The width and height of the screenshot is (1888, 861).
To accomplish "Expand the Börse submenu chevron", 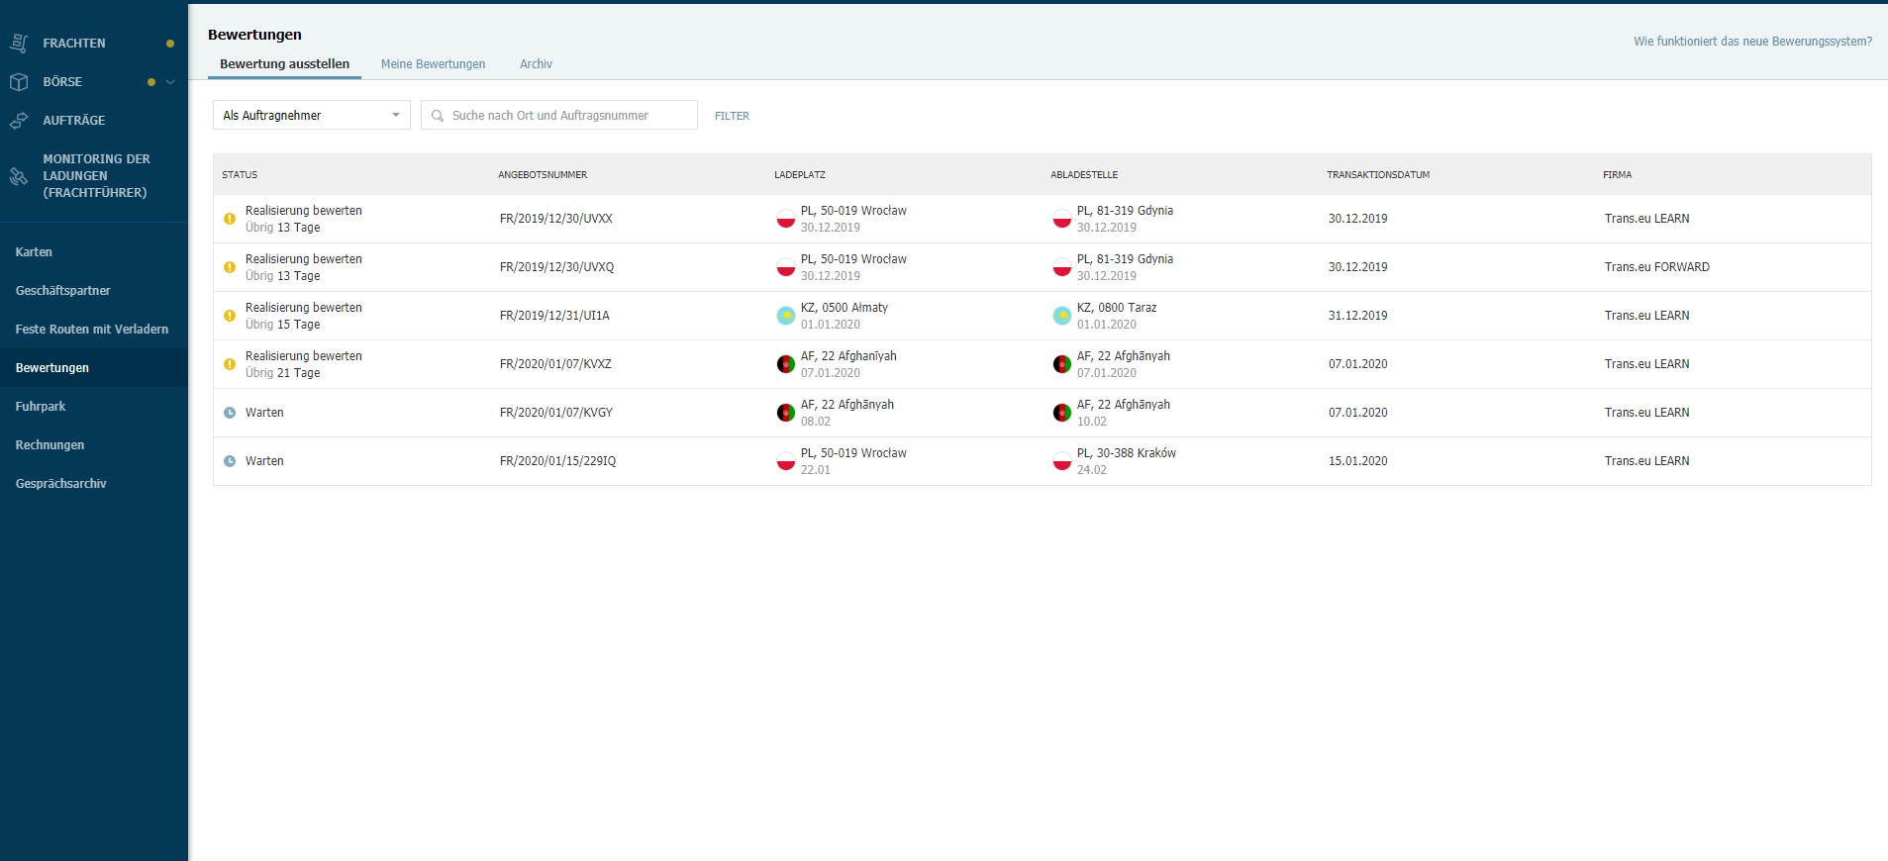I will [x=170, y=82].
